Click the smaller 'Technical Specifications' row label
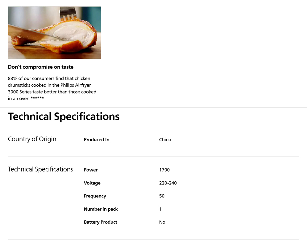 pos(40,169)
